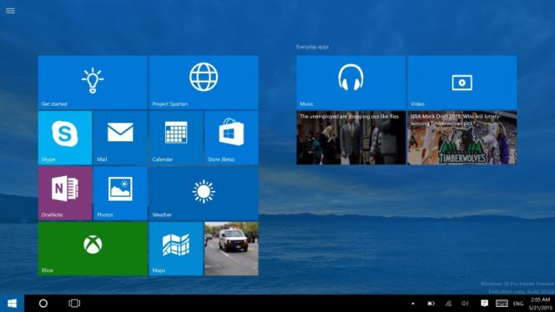Open the Music tile with headphones
Image resolution: width=555 pixels, height=312 pixels.
point(351,82)
